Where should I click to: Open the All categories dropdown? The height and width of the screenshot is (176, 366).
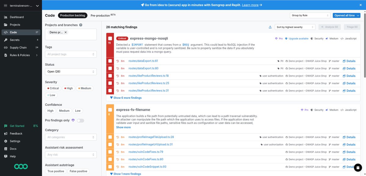click(x=71, y=137)
